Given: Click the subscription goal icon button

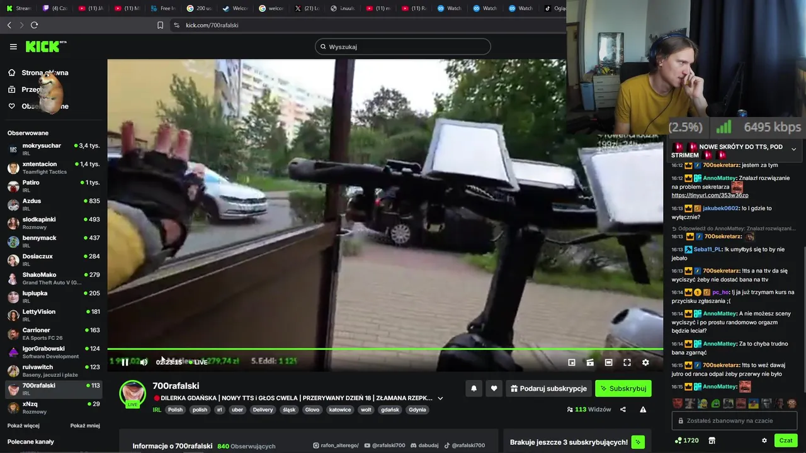Looking at the screenshot, I should click(x=638, y=442).
